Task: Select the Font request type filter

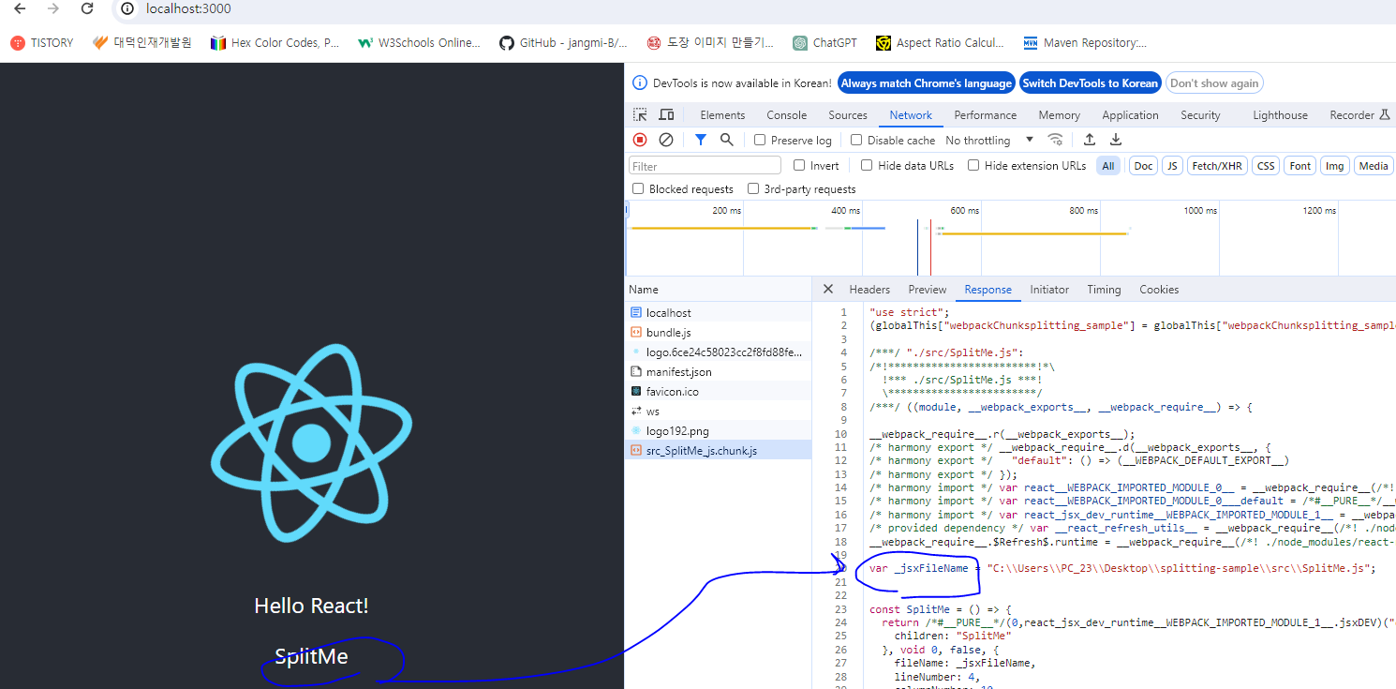Action: pos(1300,166)
